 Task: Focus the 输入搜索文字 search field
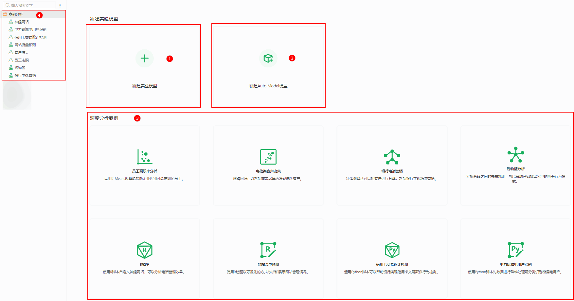(x=29, y=6)
